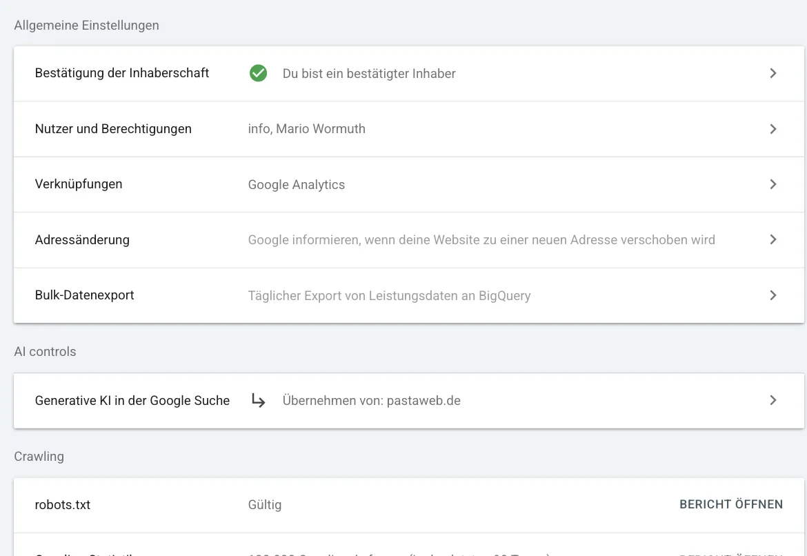Click the 'Crawling' section heading
This screenshot has height=556, width=807.
coord(39,457)
